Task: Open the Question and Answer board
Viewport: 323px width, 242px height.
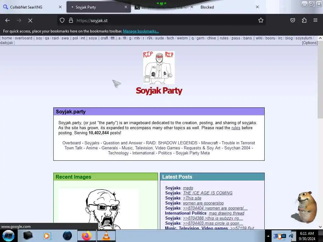Action: pos(123,143)
